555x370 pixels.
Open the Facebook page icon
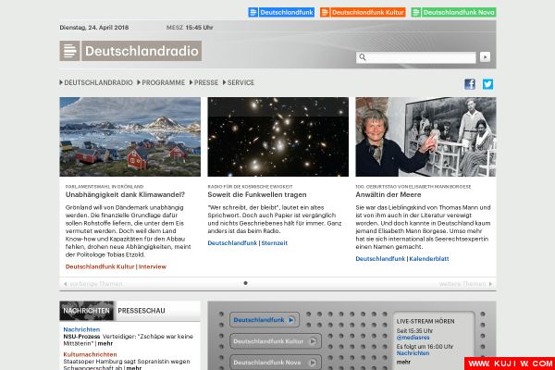point(470,84)
